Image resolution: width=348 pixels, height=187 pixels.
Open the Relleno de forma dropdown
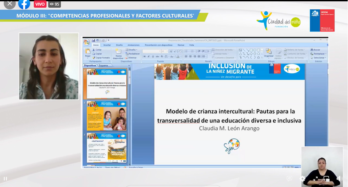[295, 50]
